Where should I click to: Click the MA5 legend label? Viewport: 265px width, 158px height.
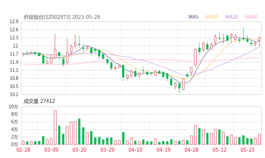click(193, 17)
